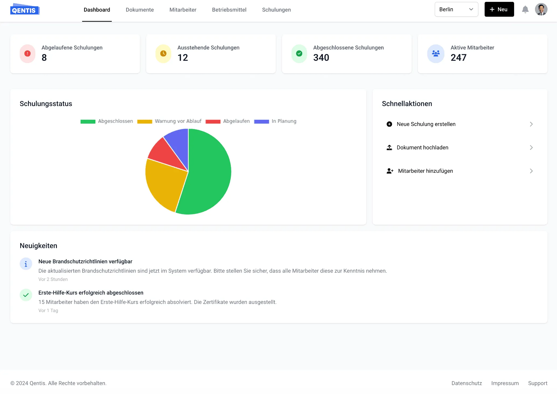The height and width of the screenshot is (394, 557).
Task: Expand the Mitarbeiter hinzufügen chevron
Action: click(531, 171)
